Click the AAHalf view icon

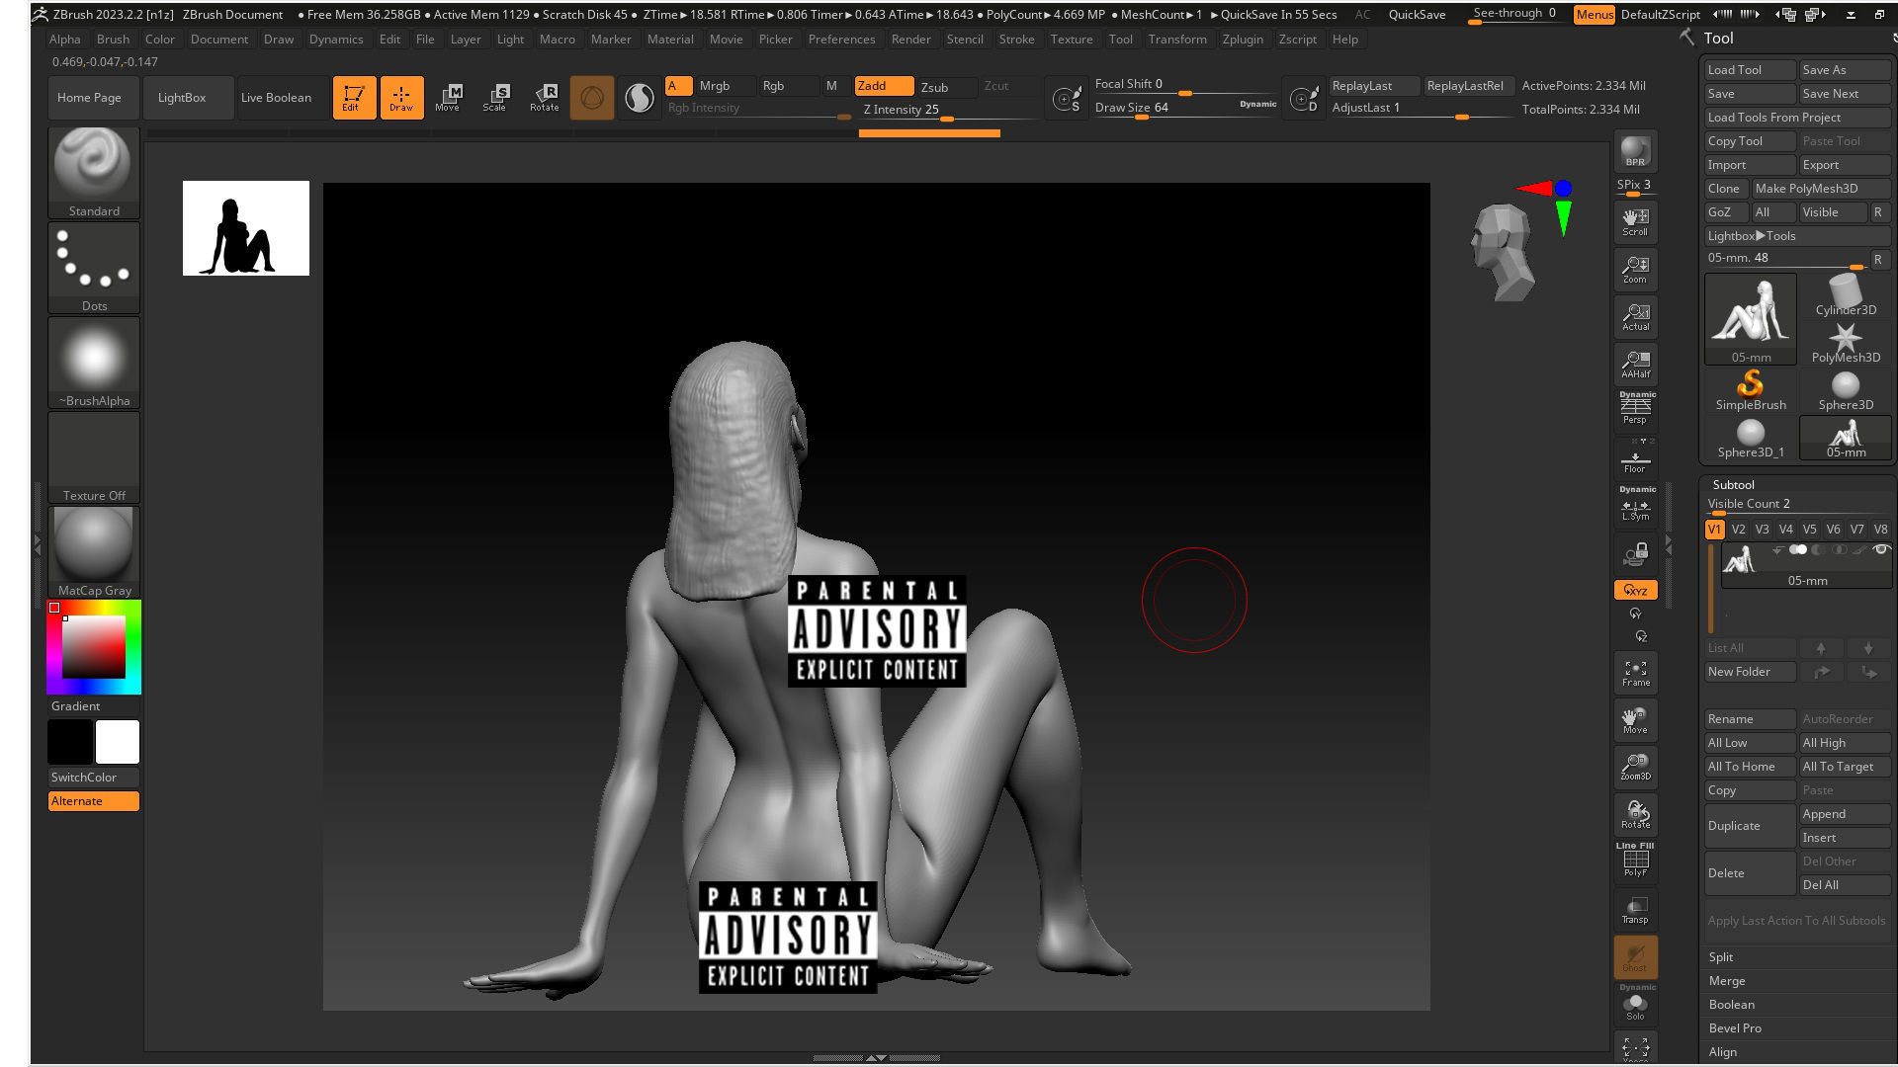click(x=1635, y=365)
